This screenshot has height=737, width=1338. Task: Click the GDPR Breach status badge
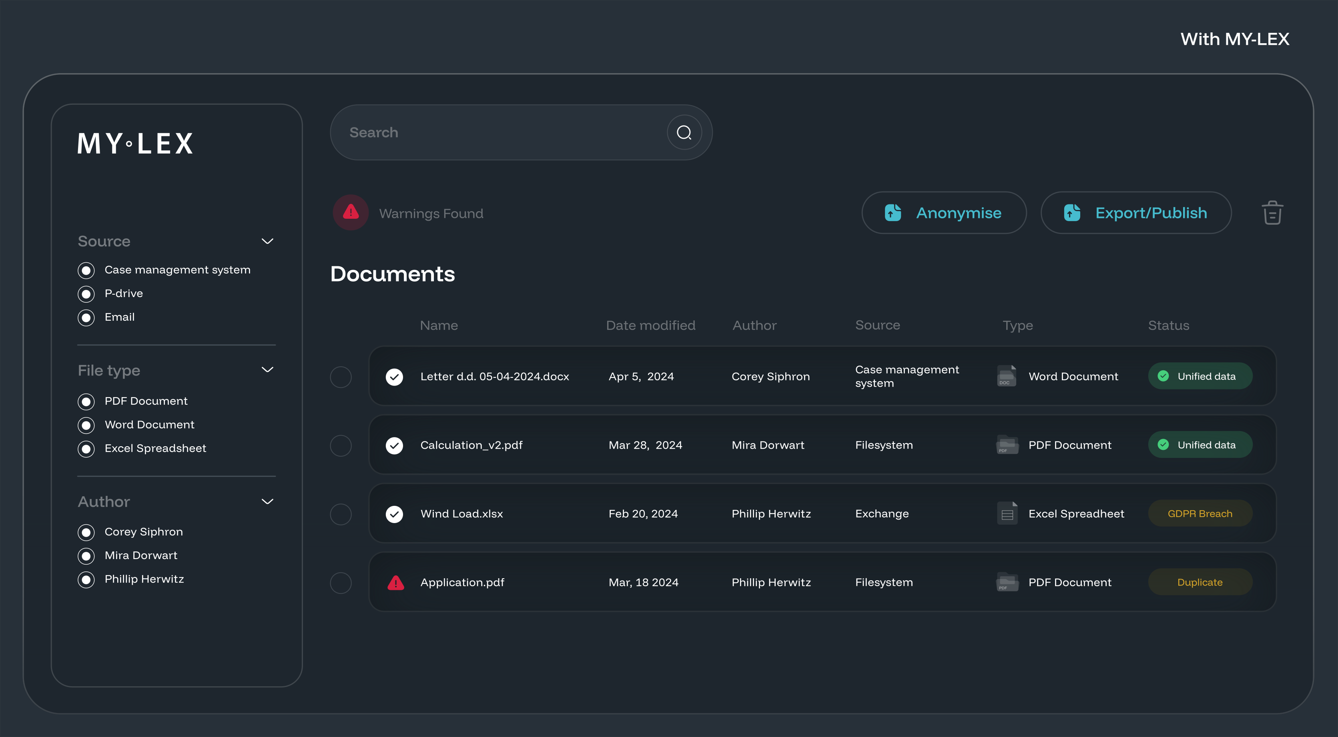1200,513
